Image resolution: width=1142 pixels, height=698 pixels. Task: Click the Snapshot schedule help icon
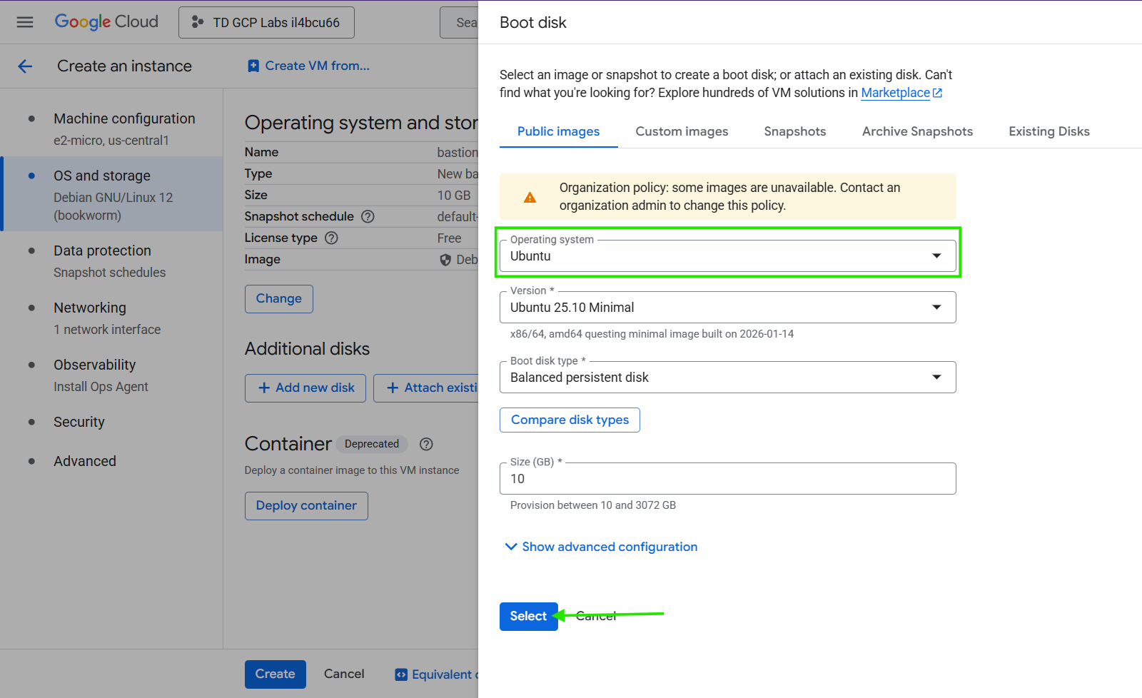click(368, 216)
